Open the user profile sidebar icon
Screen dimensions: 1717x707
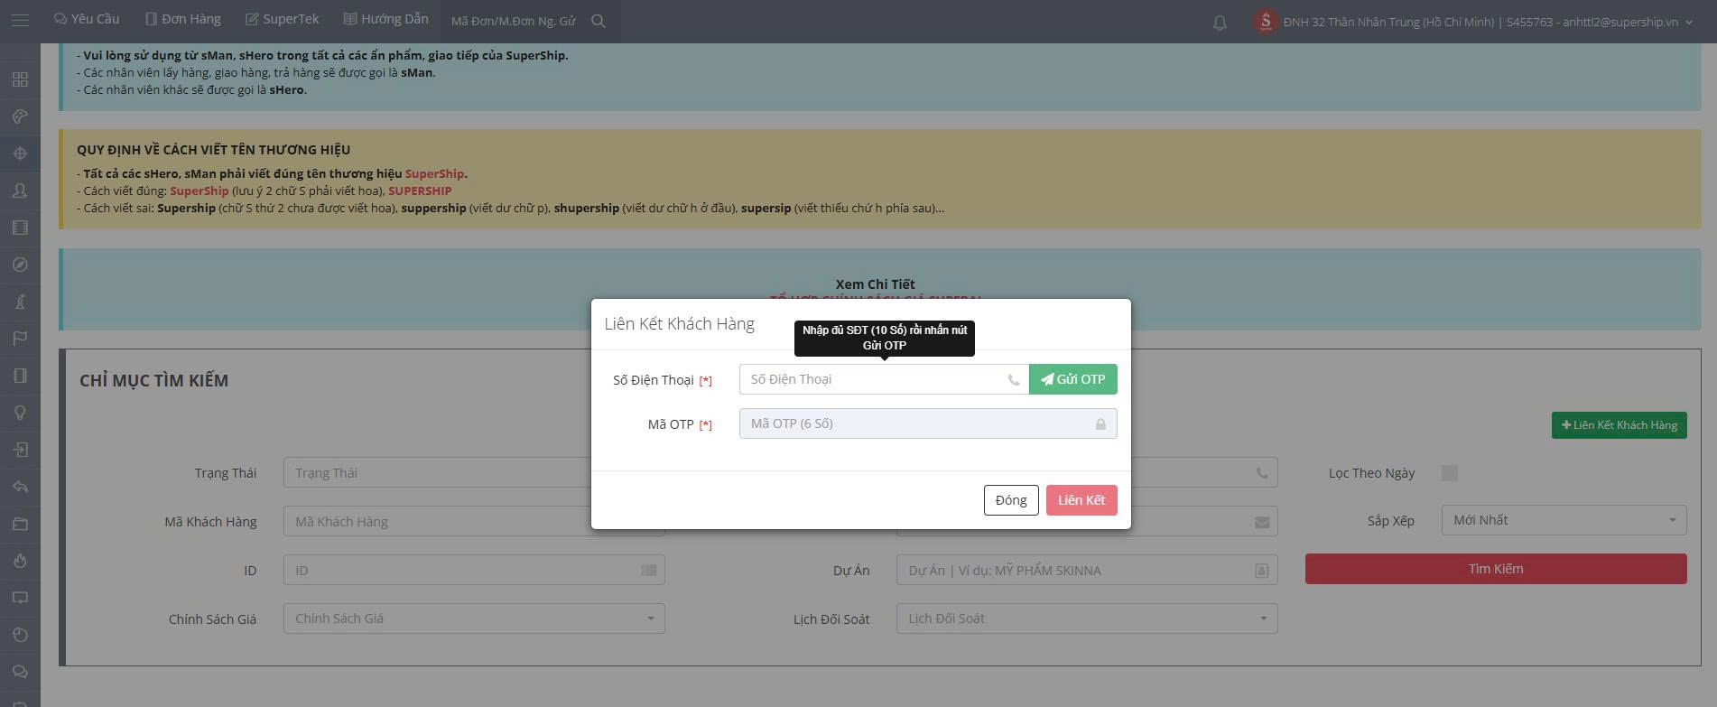click(20, 191)
